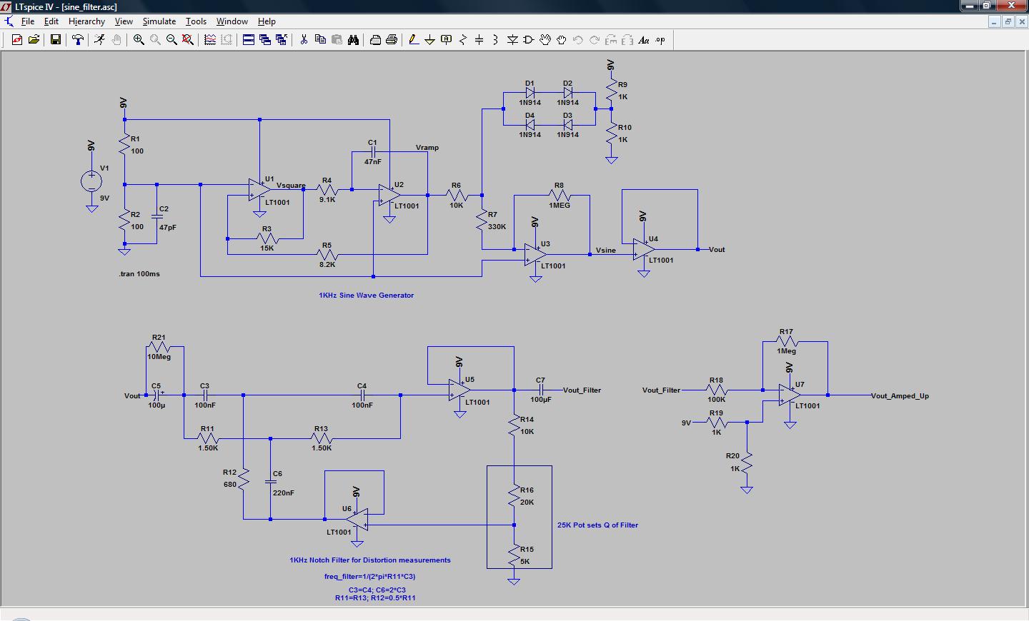Minimize the inner schematic document window

click(995, 22)
